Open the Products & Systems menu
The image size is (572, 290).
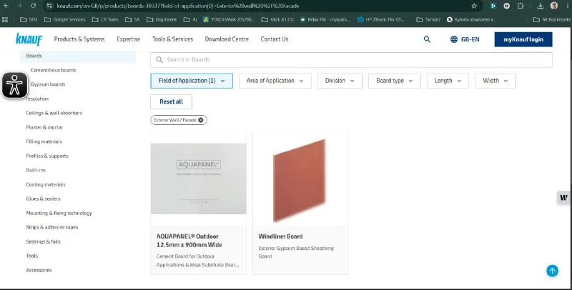(x=79, y=39)
